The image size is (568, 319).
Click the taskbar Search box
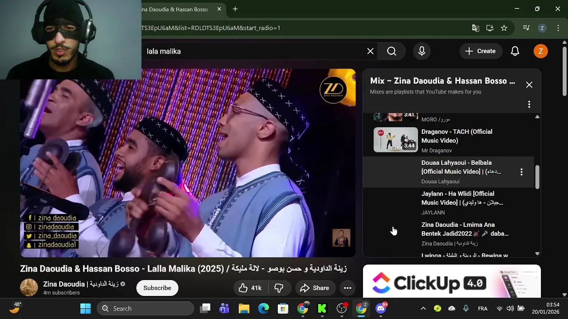pyautogui.click(x=146, y=308)
